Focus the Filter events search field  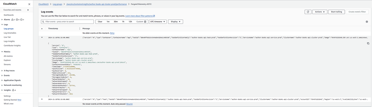click(x=67, y=22)
